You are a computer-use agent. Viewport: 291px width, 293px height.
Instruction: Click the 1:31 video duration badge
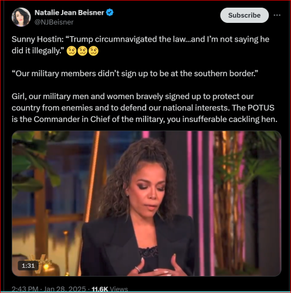(28, 265)
